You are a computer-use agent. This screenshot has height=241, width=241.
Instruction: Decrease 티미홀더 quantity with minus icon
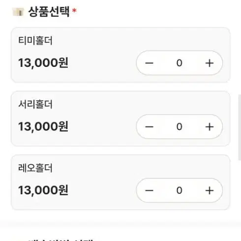(x=149, y=63)
